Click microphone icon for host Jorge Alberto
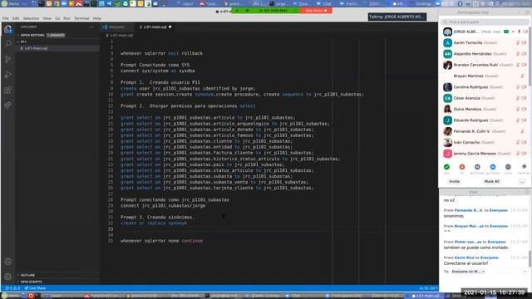The width and height of the screenshot is (532, 299). [519, 32]
